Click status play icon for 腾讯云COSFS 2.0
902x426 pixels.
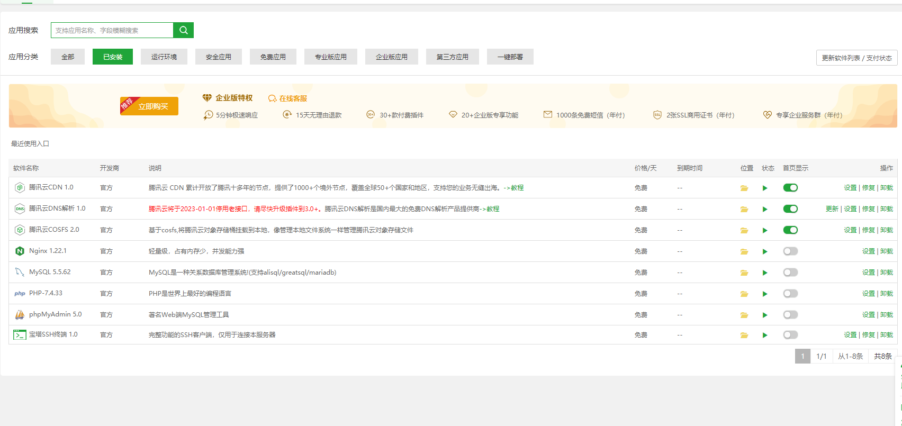click(x=765, y=230)
